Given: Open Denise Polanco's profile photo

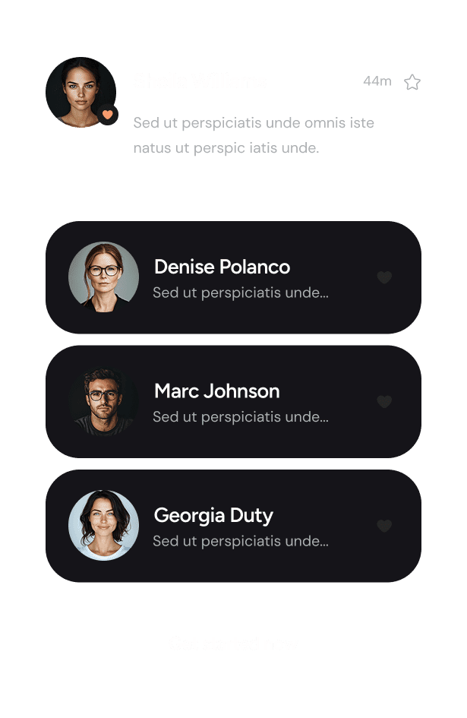Looking at the screenshot, I should click(x=103, y=277).
